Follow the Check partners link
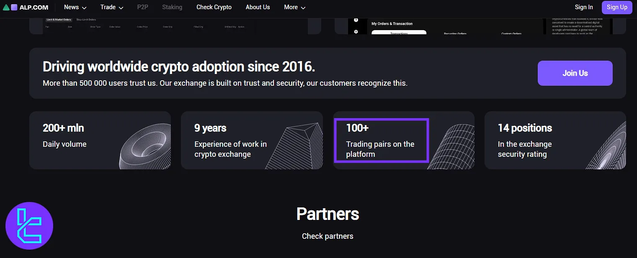This screenshot has height=258, width=637. click(328, 236)
